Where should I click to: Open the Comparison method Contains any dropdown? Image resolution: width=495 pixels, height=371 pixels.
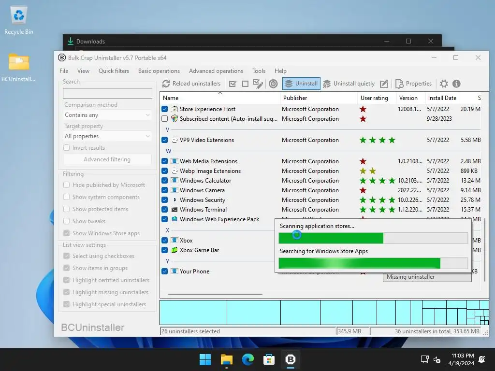107,115
